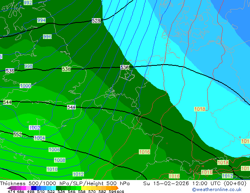Click the red 1016 label below the 544 contour
The image size is (250, 193).
click(x=144, y=152)
